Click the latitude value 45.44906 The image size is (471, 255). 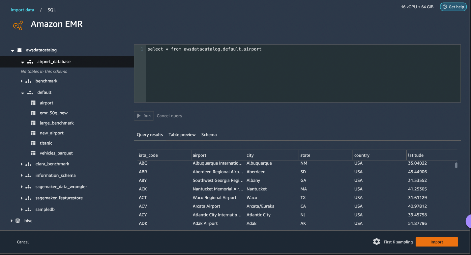[x=417, y=172]
